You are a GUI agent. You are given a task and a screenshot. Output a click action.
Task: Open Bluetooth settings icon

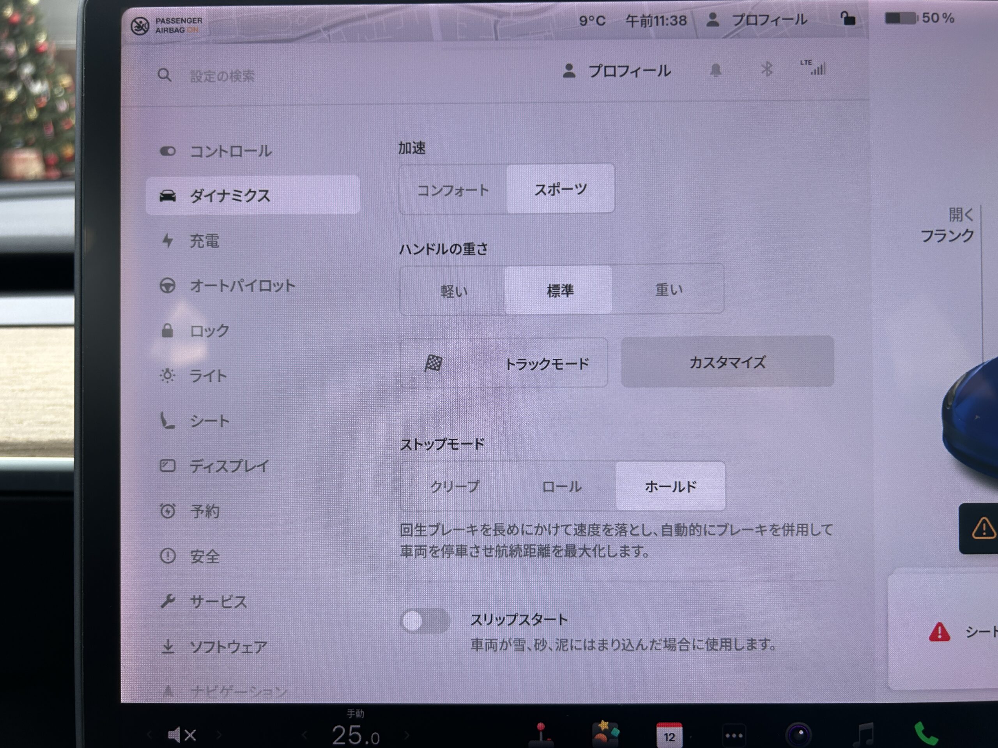click(766, 69)
